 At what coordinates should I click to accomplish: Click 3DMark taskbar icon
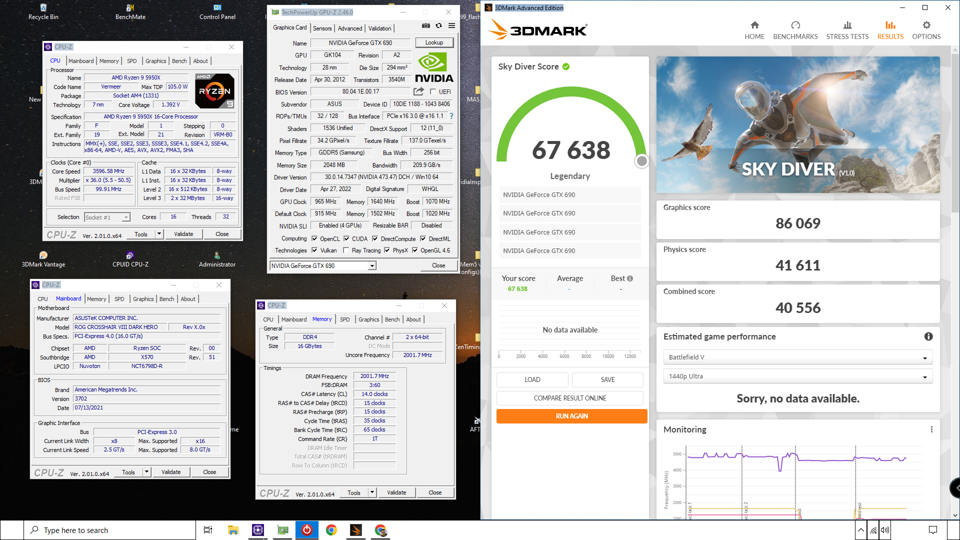pos(356,530)
